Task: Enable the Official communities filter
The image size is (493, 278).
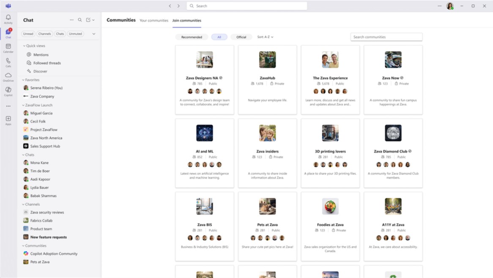Action: point(241,37)
